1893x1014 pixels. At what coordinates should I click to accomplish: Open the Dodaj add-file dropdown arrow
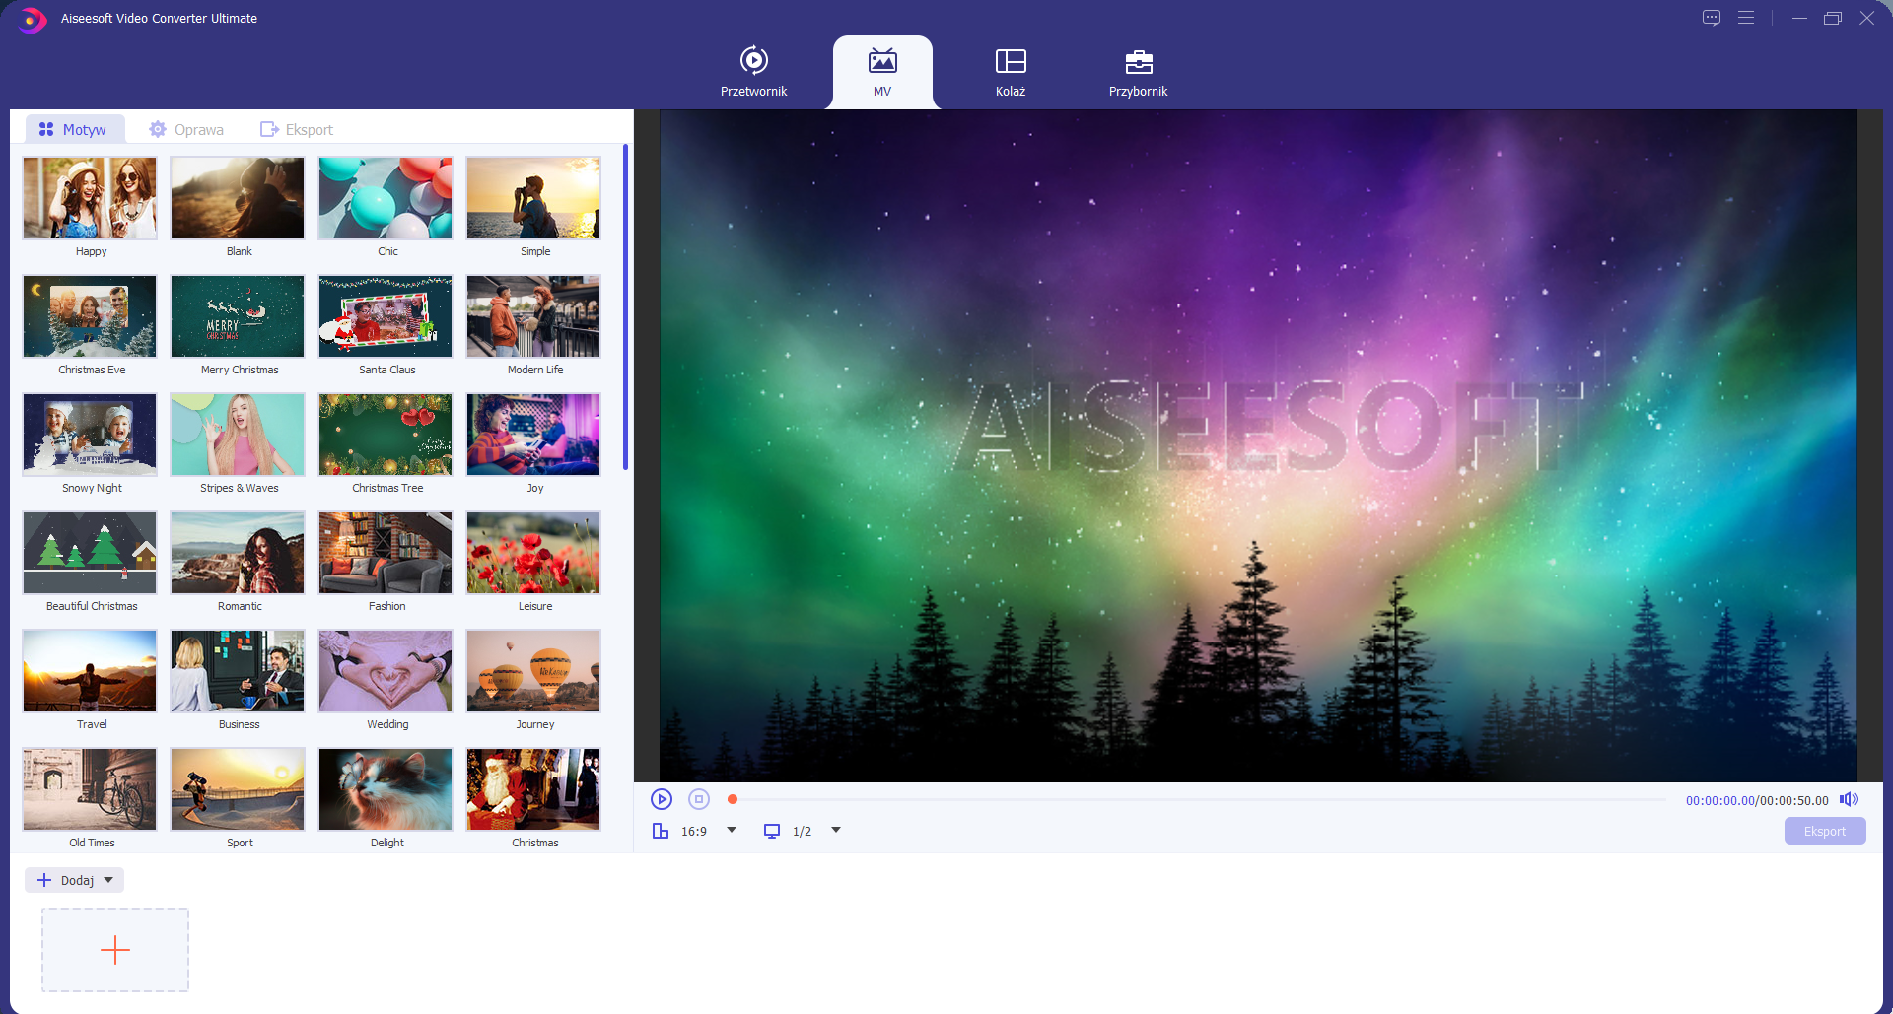(108, 880)
